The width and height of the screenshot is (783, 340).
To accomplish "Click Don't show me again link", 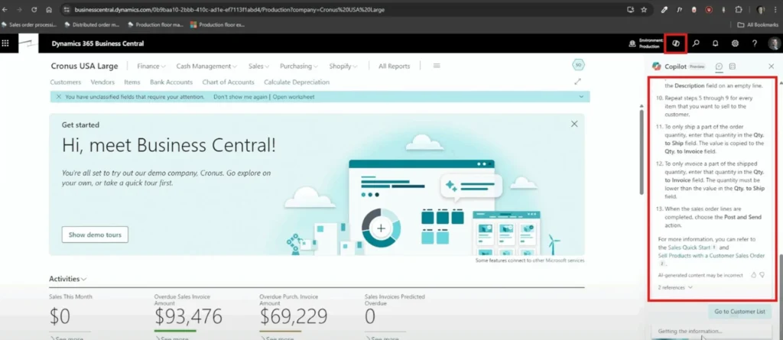I will coord(240,97).
